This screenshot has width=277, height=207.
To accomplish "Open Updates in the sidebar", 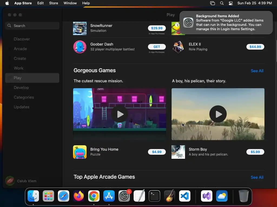I will click(32, 107).
